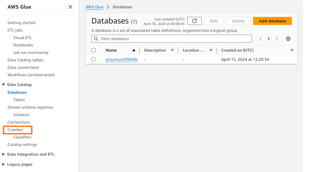Screen dimensions: 318x172
Task: Open Getting started page
Action: click(x=21, y=23)
